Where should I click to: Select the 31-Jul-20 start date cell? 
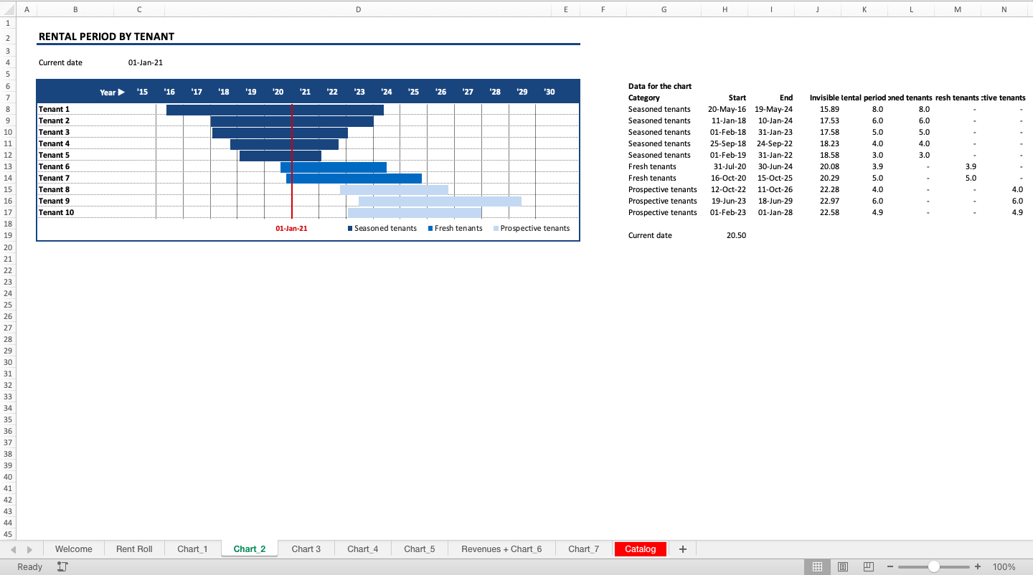(x=725, y=166)
